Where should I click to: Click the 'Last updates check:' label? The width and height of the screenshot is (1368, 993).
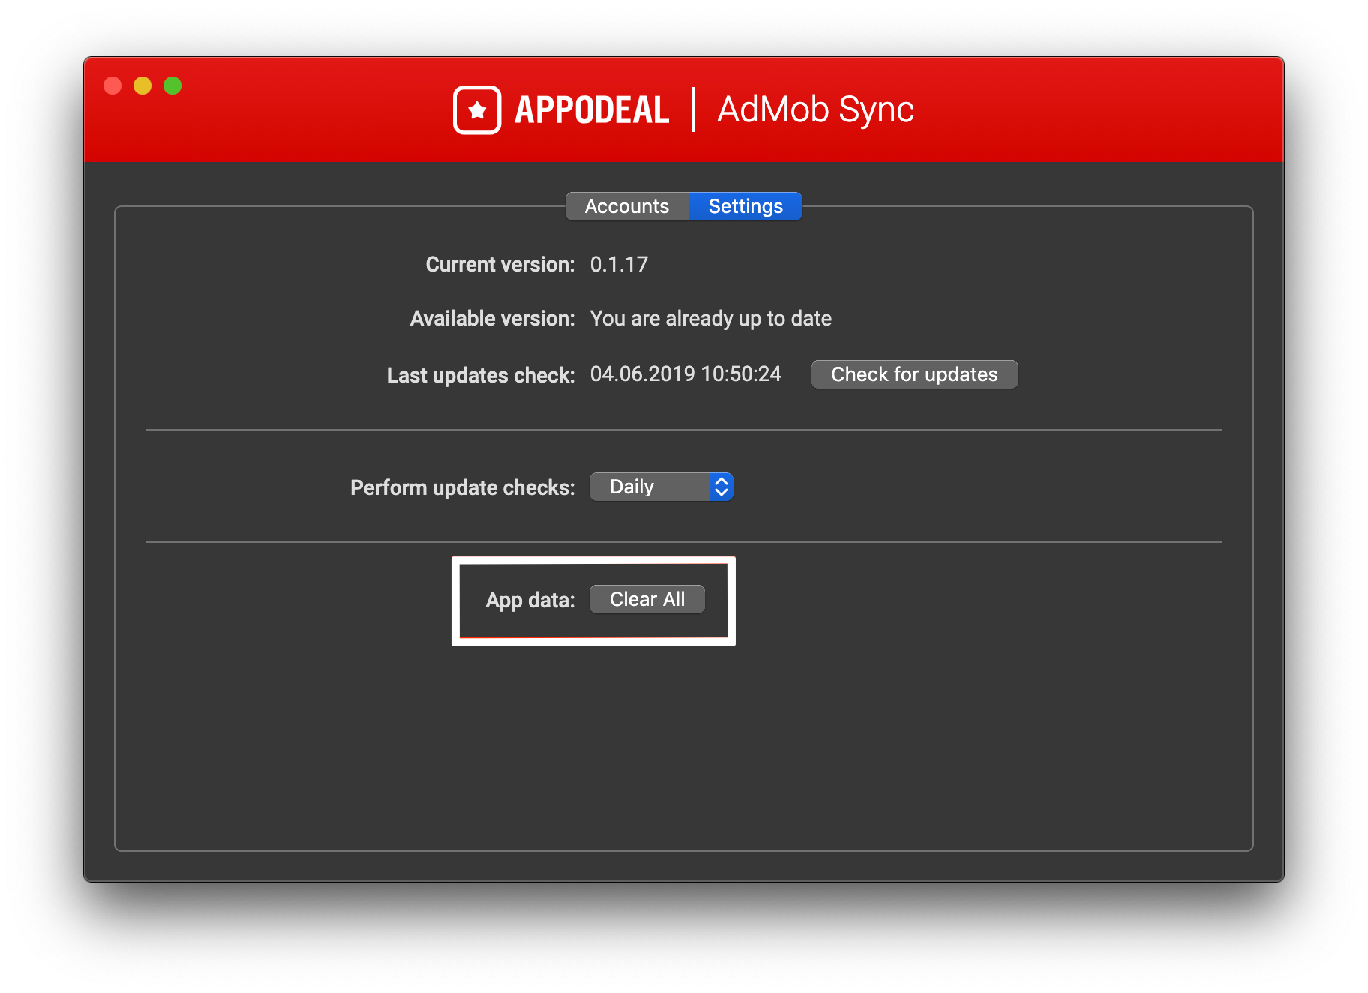[x=480, y=375]
